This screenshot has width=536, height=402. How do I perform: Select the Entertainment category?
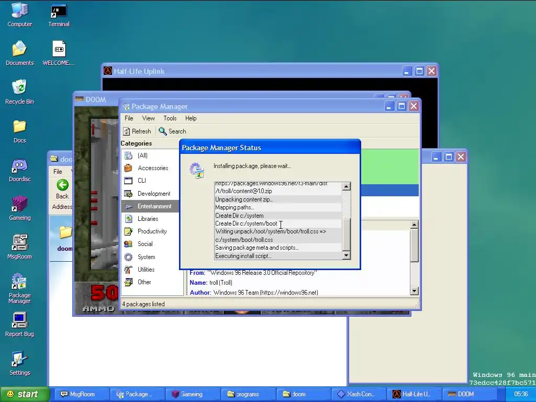click(150, 206)
